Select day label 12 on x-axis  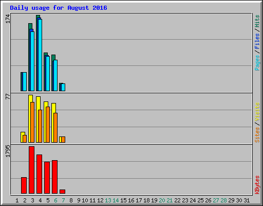pos(100,200)
